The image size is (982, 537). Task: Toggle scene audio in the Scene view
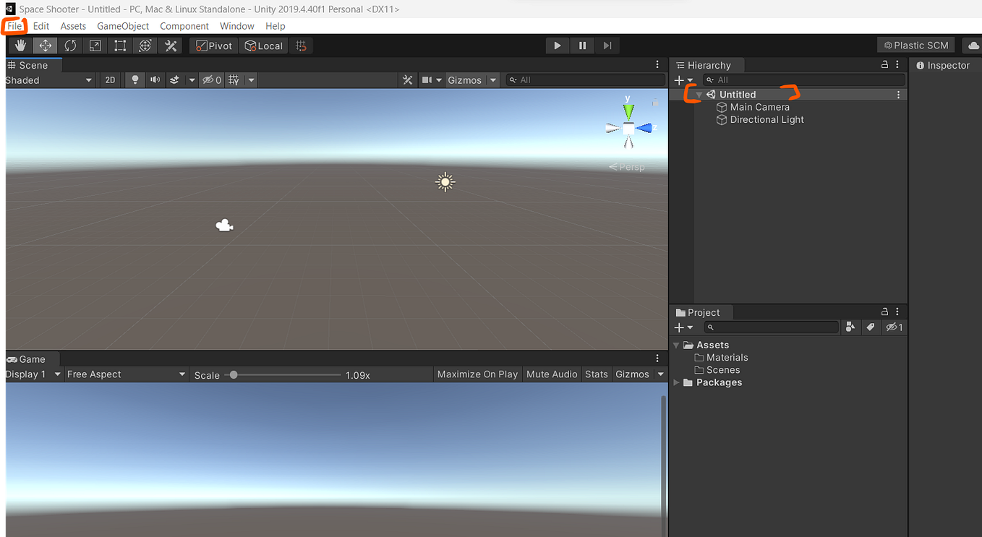coord(153,80)
